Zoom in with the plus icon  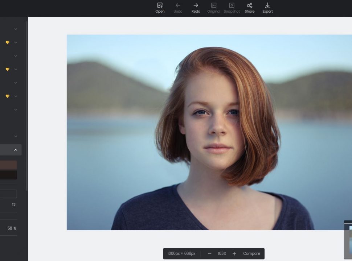click(x=234, y=254)
